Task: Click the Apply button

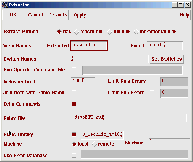Action: (80, 15)
